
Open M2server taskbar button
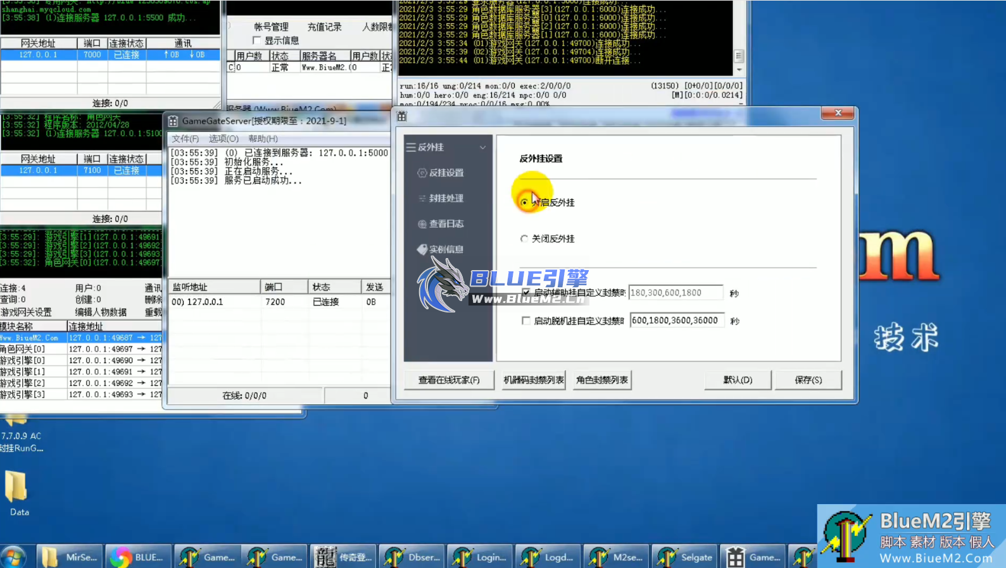click(617, 557)
